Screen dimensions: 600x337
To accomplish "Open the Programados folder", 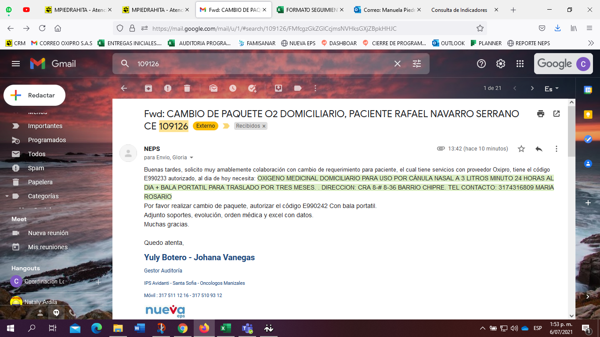I will click(47, 140).
